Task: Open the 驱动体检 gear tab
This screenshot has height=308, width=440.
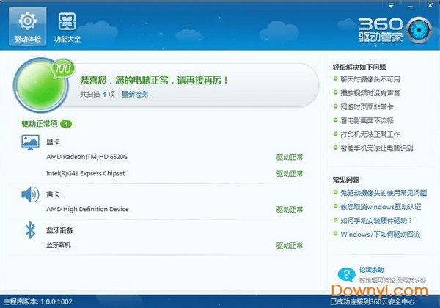Action: coord(26,26)
